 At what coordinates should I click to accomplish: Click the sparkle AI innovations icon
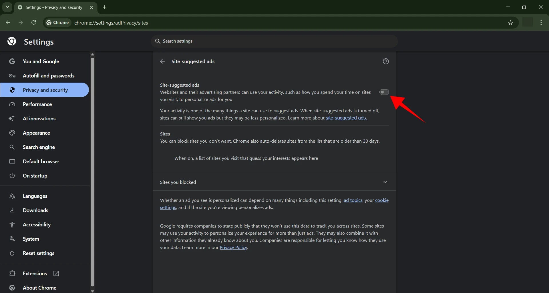[12, 118]
